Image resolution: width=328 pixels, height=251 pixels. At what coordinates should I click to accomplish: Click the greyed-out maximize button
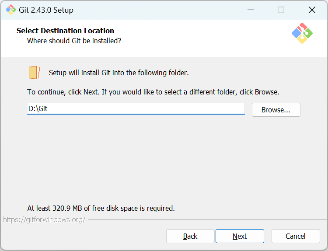pos(281,10)
